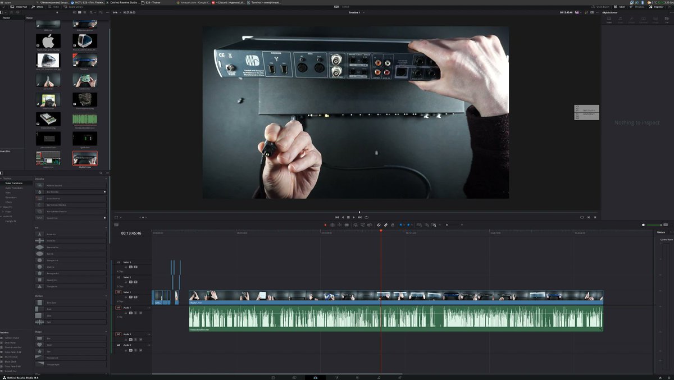
Task: Choose the Blade Edit tool
Action: 347,225
